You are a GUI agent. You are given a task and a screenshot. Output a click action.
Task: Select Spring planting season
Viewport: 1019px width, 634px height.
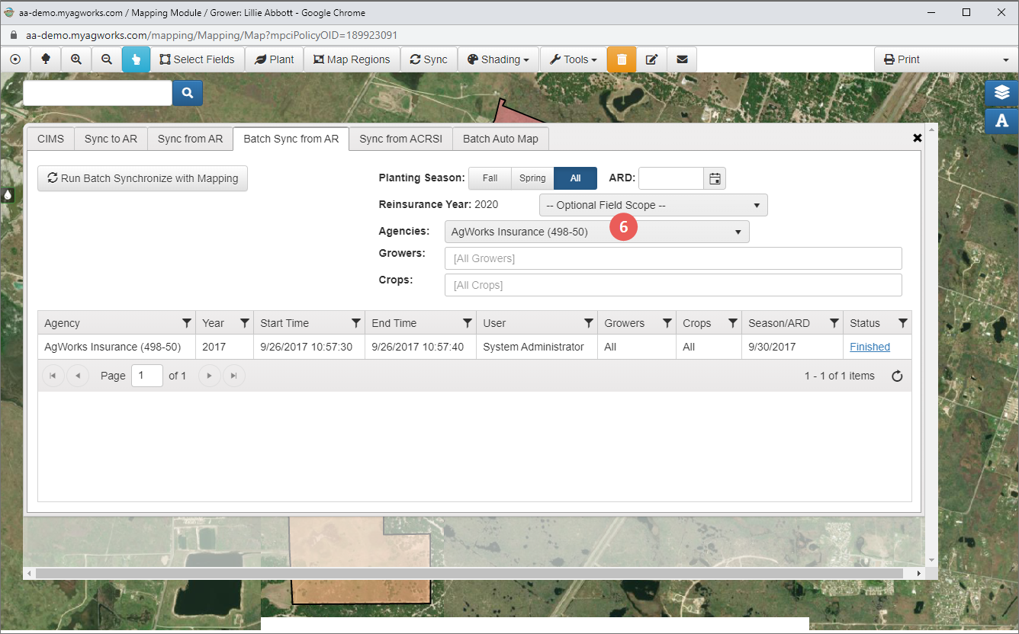tap(532, 178)
